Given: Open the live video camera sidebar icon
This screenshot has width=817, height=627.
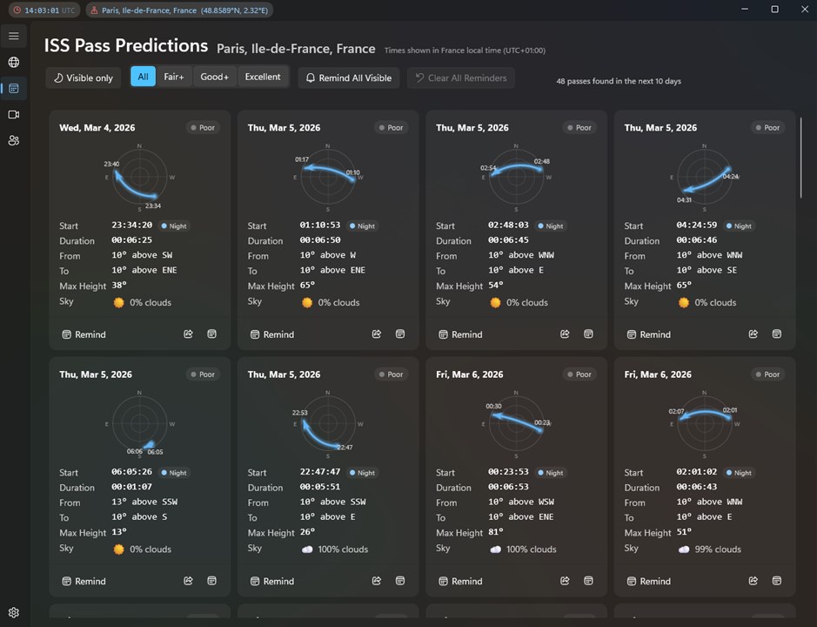Looking at the screenshot, I should (14, 114).
